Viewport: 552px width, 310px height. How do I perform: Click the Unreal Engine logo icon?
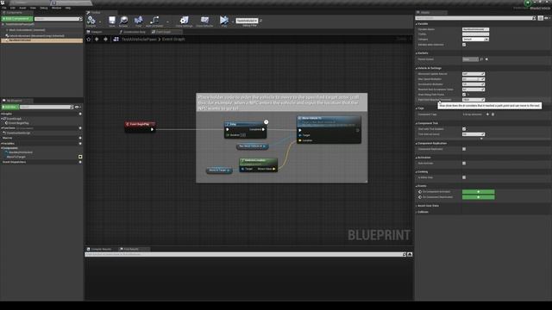coord(3,3)
